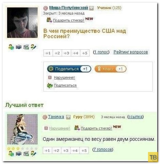Open video icon below Таничка's avatar
This screenshot has width=160, height=164.
coord(26,154)
